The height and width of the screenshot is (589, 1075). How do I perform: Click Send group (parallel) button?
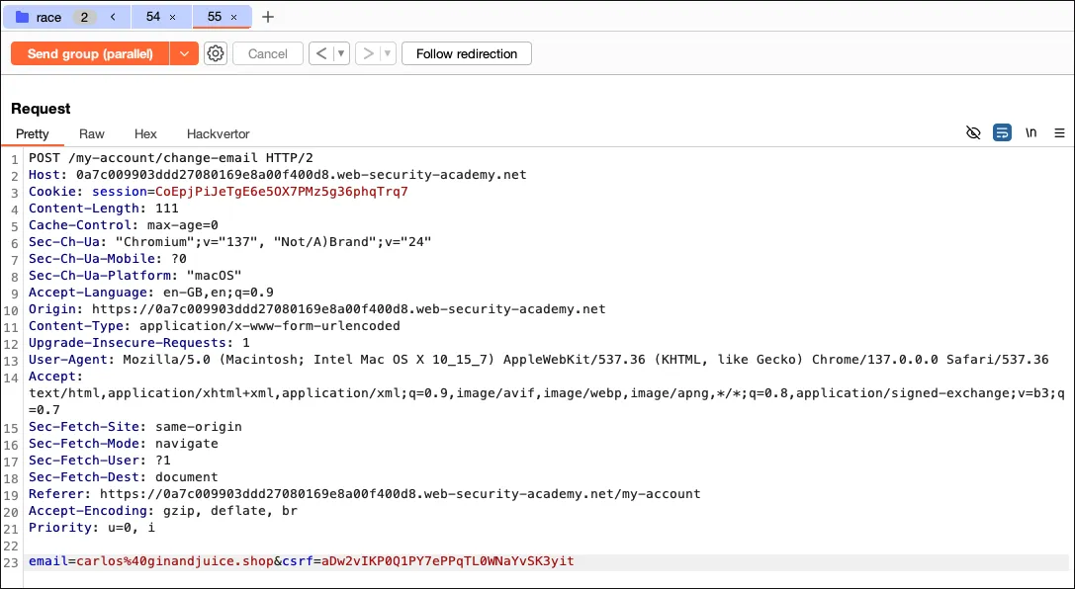tap(90, 53)
